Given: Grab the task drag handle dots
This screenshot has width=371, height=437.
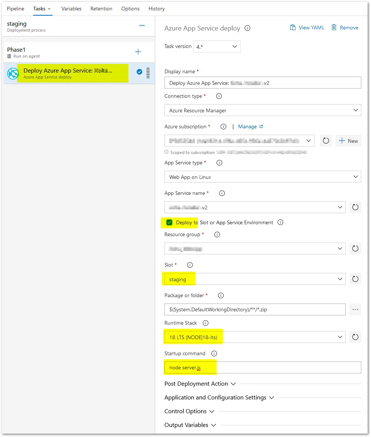Looking at the screenshot, I should tap(148, 73).
